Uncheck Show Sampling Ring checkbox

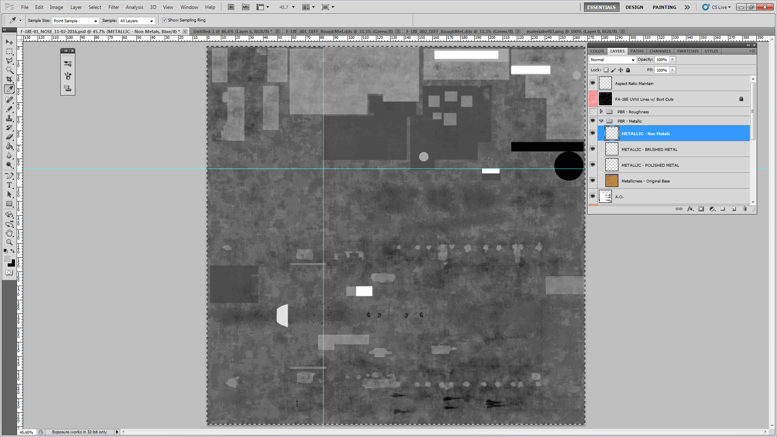[x=165, y=20]
